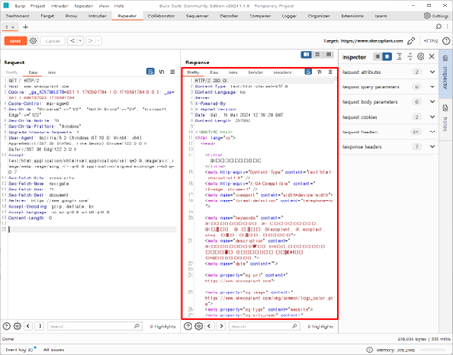Click Inspector collapse all sections icon
453x355 pixels.
pos(410,56)
